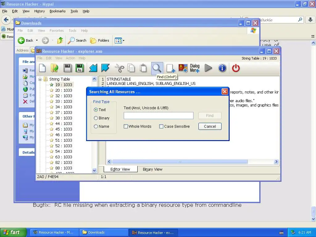
Task: Click Folders in the Downloads toolbar
Action: click(100, 40)
